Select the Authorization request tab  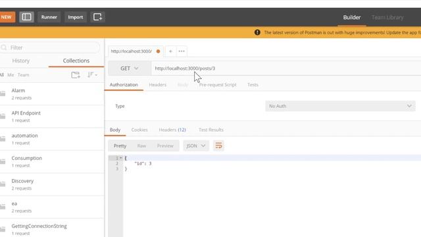[124, 85]
